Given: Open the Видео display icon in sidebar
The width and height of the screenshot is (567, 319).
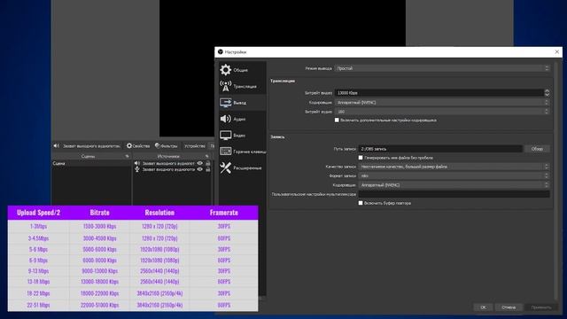Looking at the screenshot, I should tap(226, 136).
